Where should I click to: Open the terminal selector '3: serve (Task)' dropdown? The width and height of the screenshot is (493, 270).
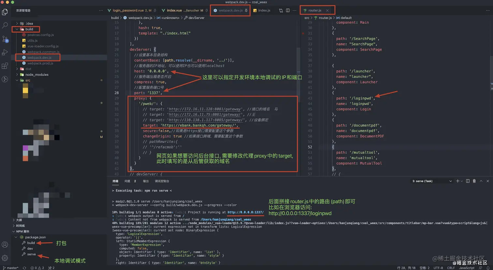pyautogui.click(x=432, y=181)
